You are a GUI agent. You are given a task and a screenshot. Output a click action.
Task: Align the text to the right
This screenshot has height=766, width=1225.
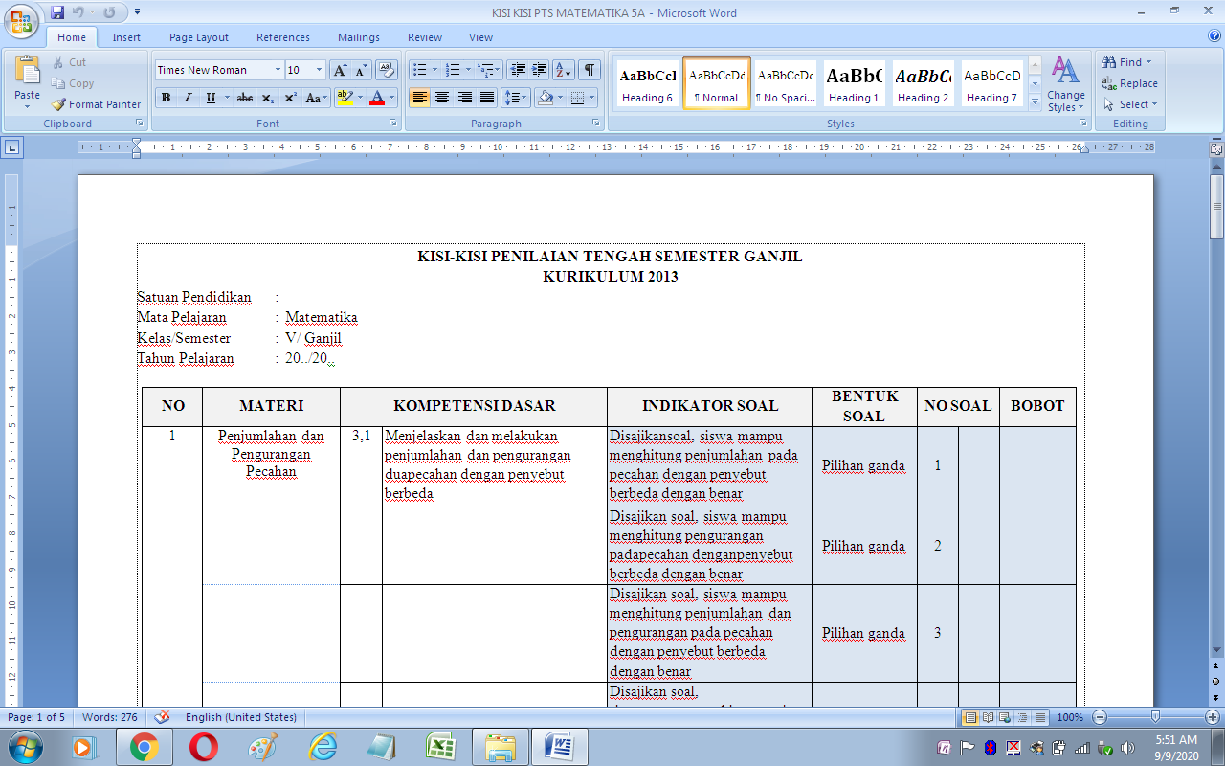click(465, 98)
